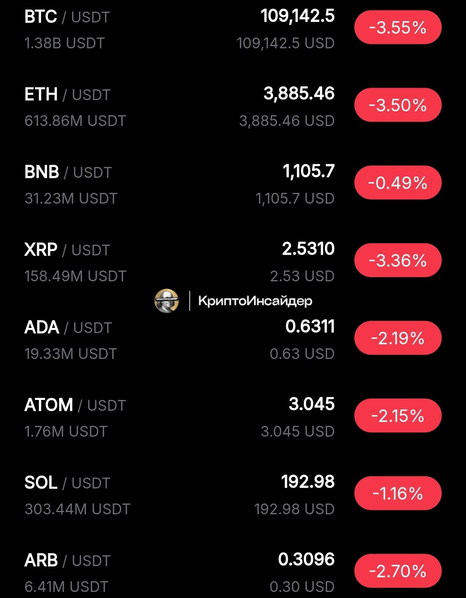Select the ADA / USDT pair
Screen dimensions: 466x598
68,328
